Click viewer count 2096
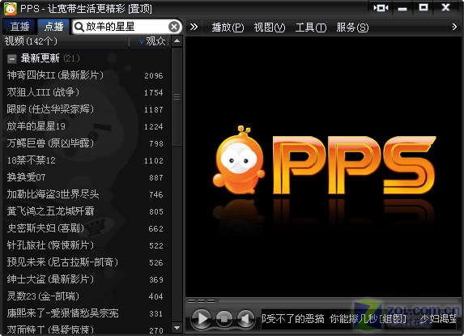The image size is (464, 336). coord(154,76)
